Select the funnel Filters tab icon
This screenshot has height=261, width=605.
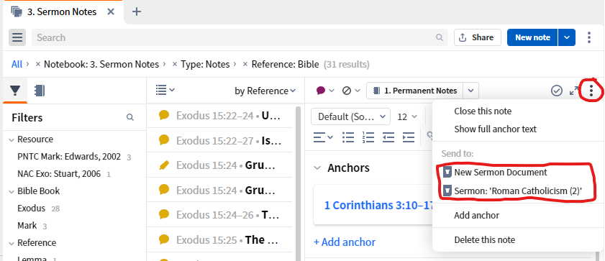click(15, 91)
